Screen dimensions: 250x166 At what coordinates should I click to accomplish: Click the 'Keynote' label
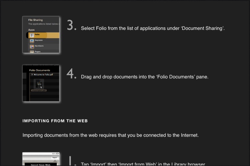tap(39, 40)
